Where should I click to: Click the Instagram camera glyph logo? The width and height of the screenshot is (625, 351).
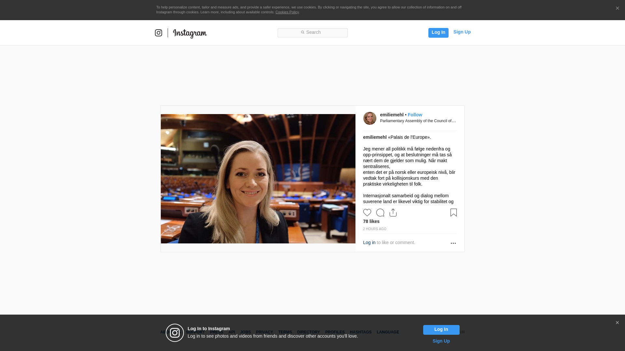coord(159,33)
